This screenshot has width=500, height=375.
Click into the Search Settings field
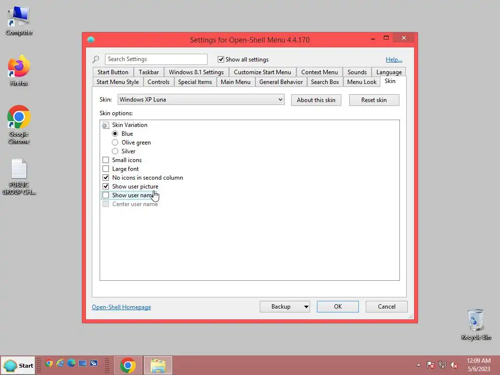click(156, 59)
